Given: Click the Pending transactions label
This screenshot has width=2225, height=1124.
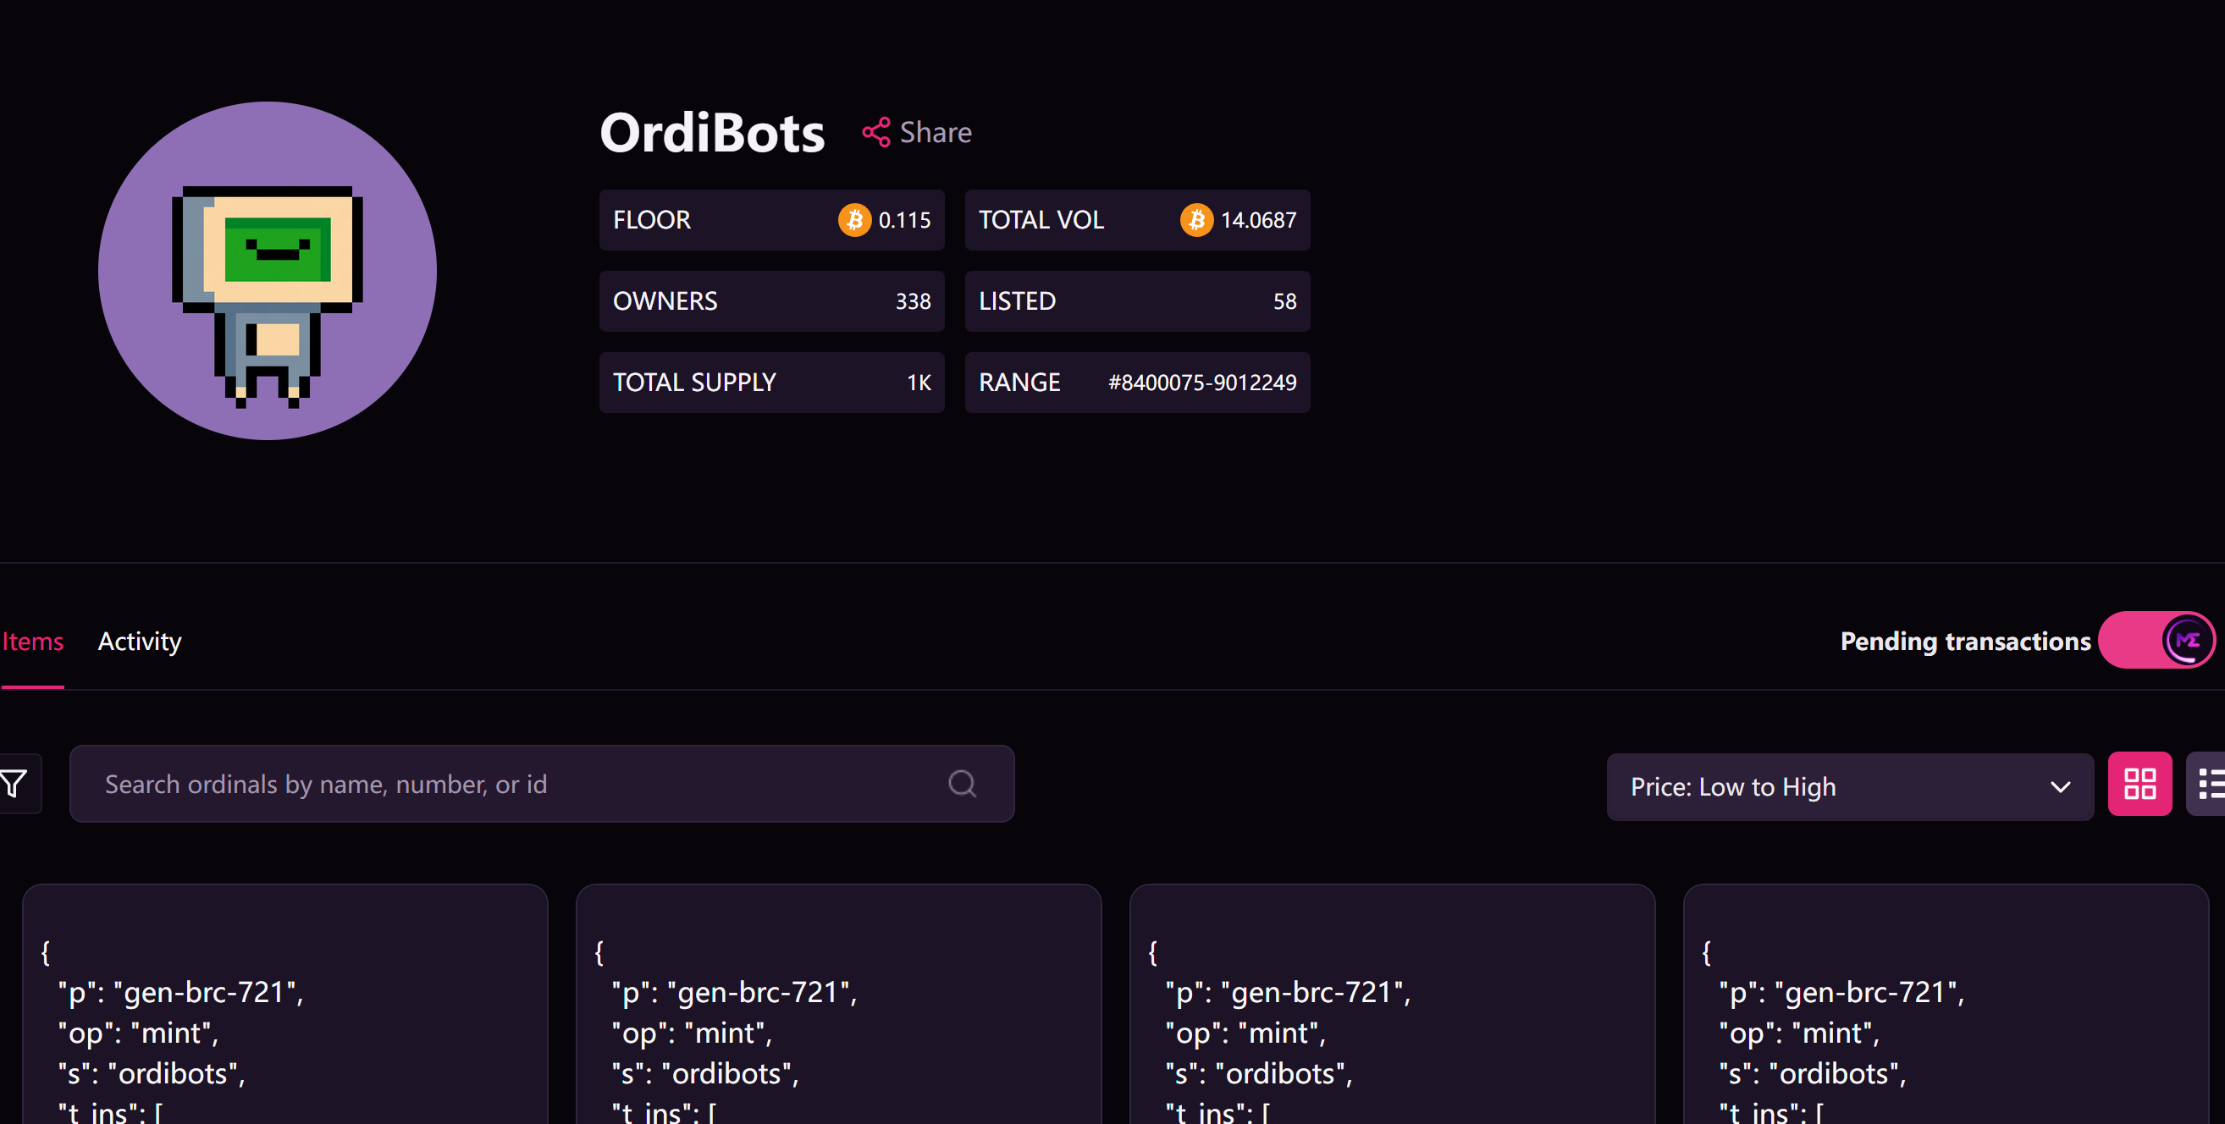Looking at the screenshot, I should click(1965, 642).
